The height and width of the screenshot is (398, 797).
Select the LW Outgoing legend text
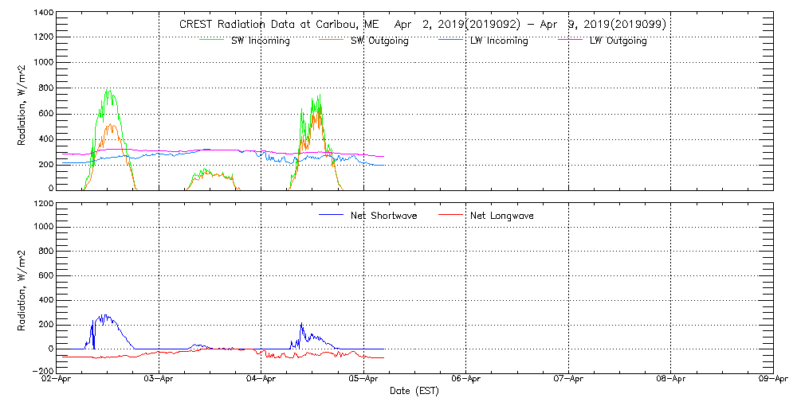point(618,41)
